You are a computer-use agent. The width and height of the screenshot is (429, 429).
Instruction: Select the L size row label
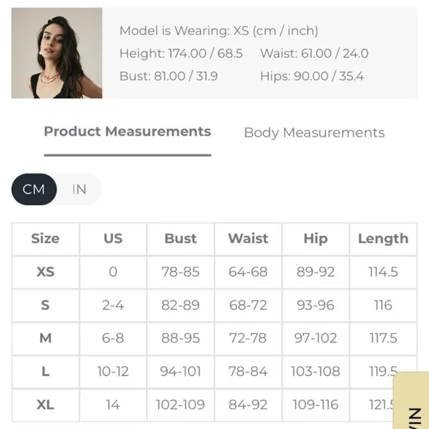46,372
